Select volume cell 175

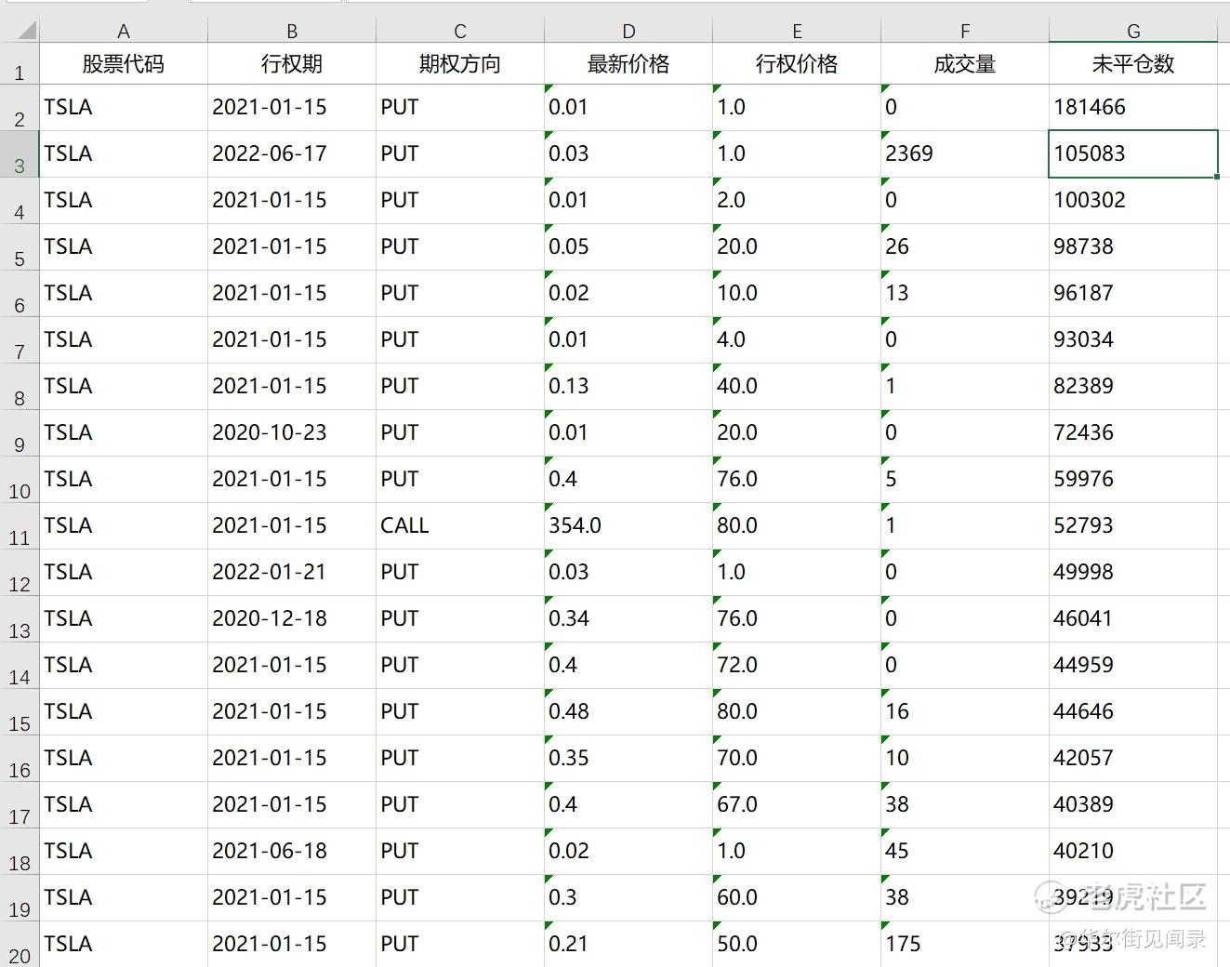click(x=964, y=944)
